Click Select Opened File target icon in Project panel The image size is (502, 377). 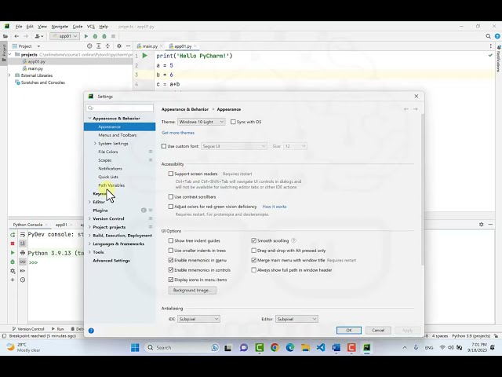[x=89, y=46]
